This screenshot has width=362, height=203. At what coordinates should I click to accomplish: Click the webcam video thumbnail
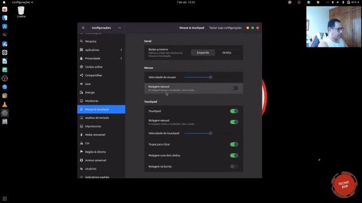point(334,27)
